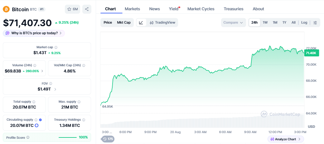
Task: Switch chart to Mkt Cap view
Action: coord(124,22)
